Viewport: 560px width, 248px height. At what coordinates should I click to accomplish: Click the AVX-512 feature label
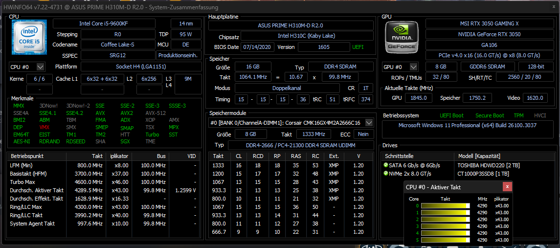click(x=155, y=113)
